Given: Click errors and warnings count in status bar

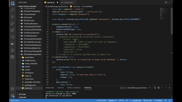Looking at the screenshot, I should pos(15,100).
